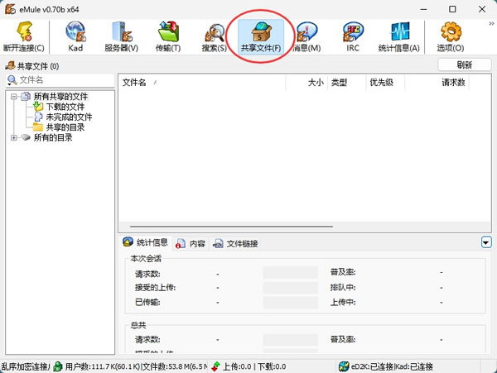Open the 选项 options gear icon
This screenshot has height=373, width=497.
coord(451,31)
